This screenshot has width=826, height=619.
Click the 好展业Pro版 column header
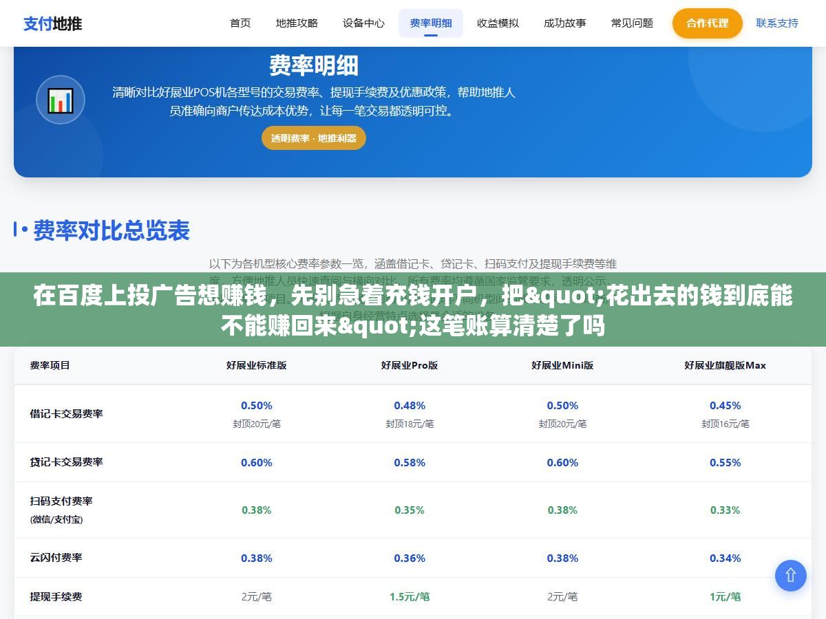(410, 365)
